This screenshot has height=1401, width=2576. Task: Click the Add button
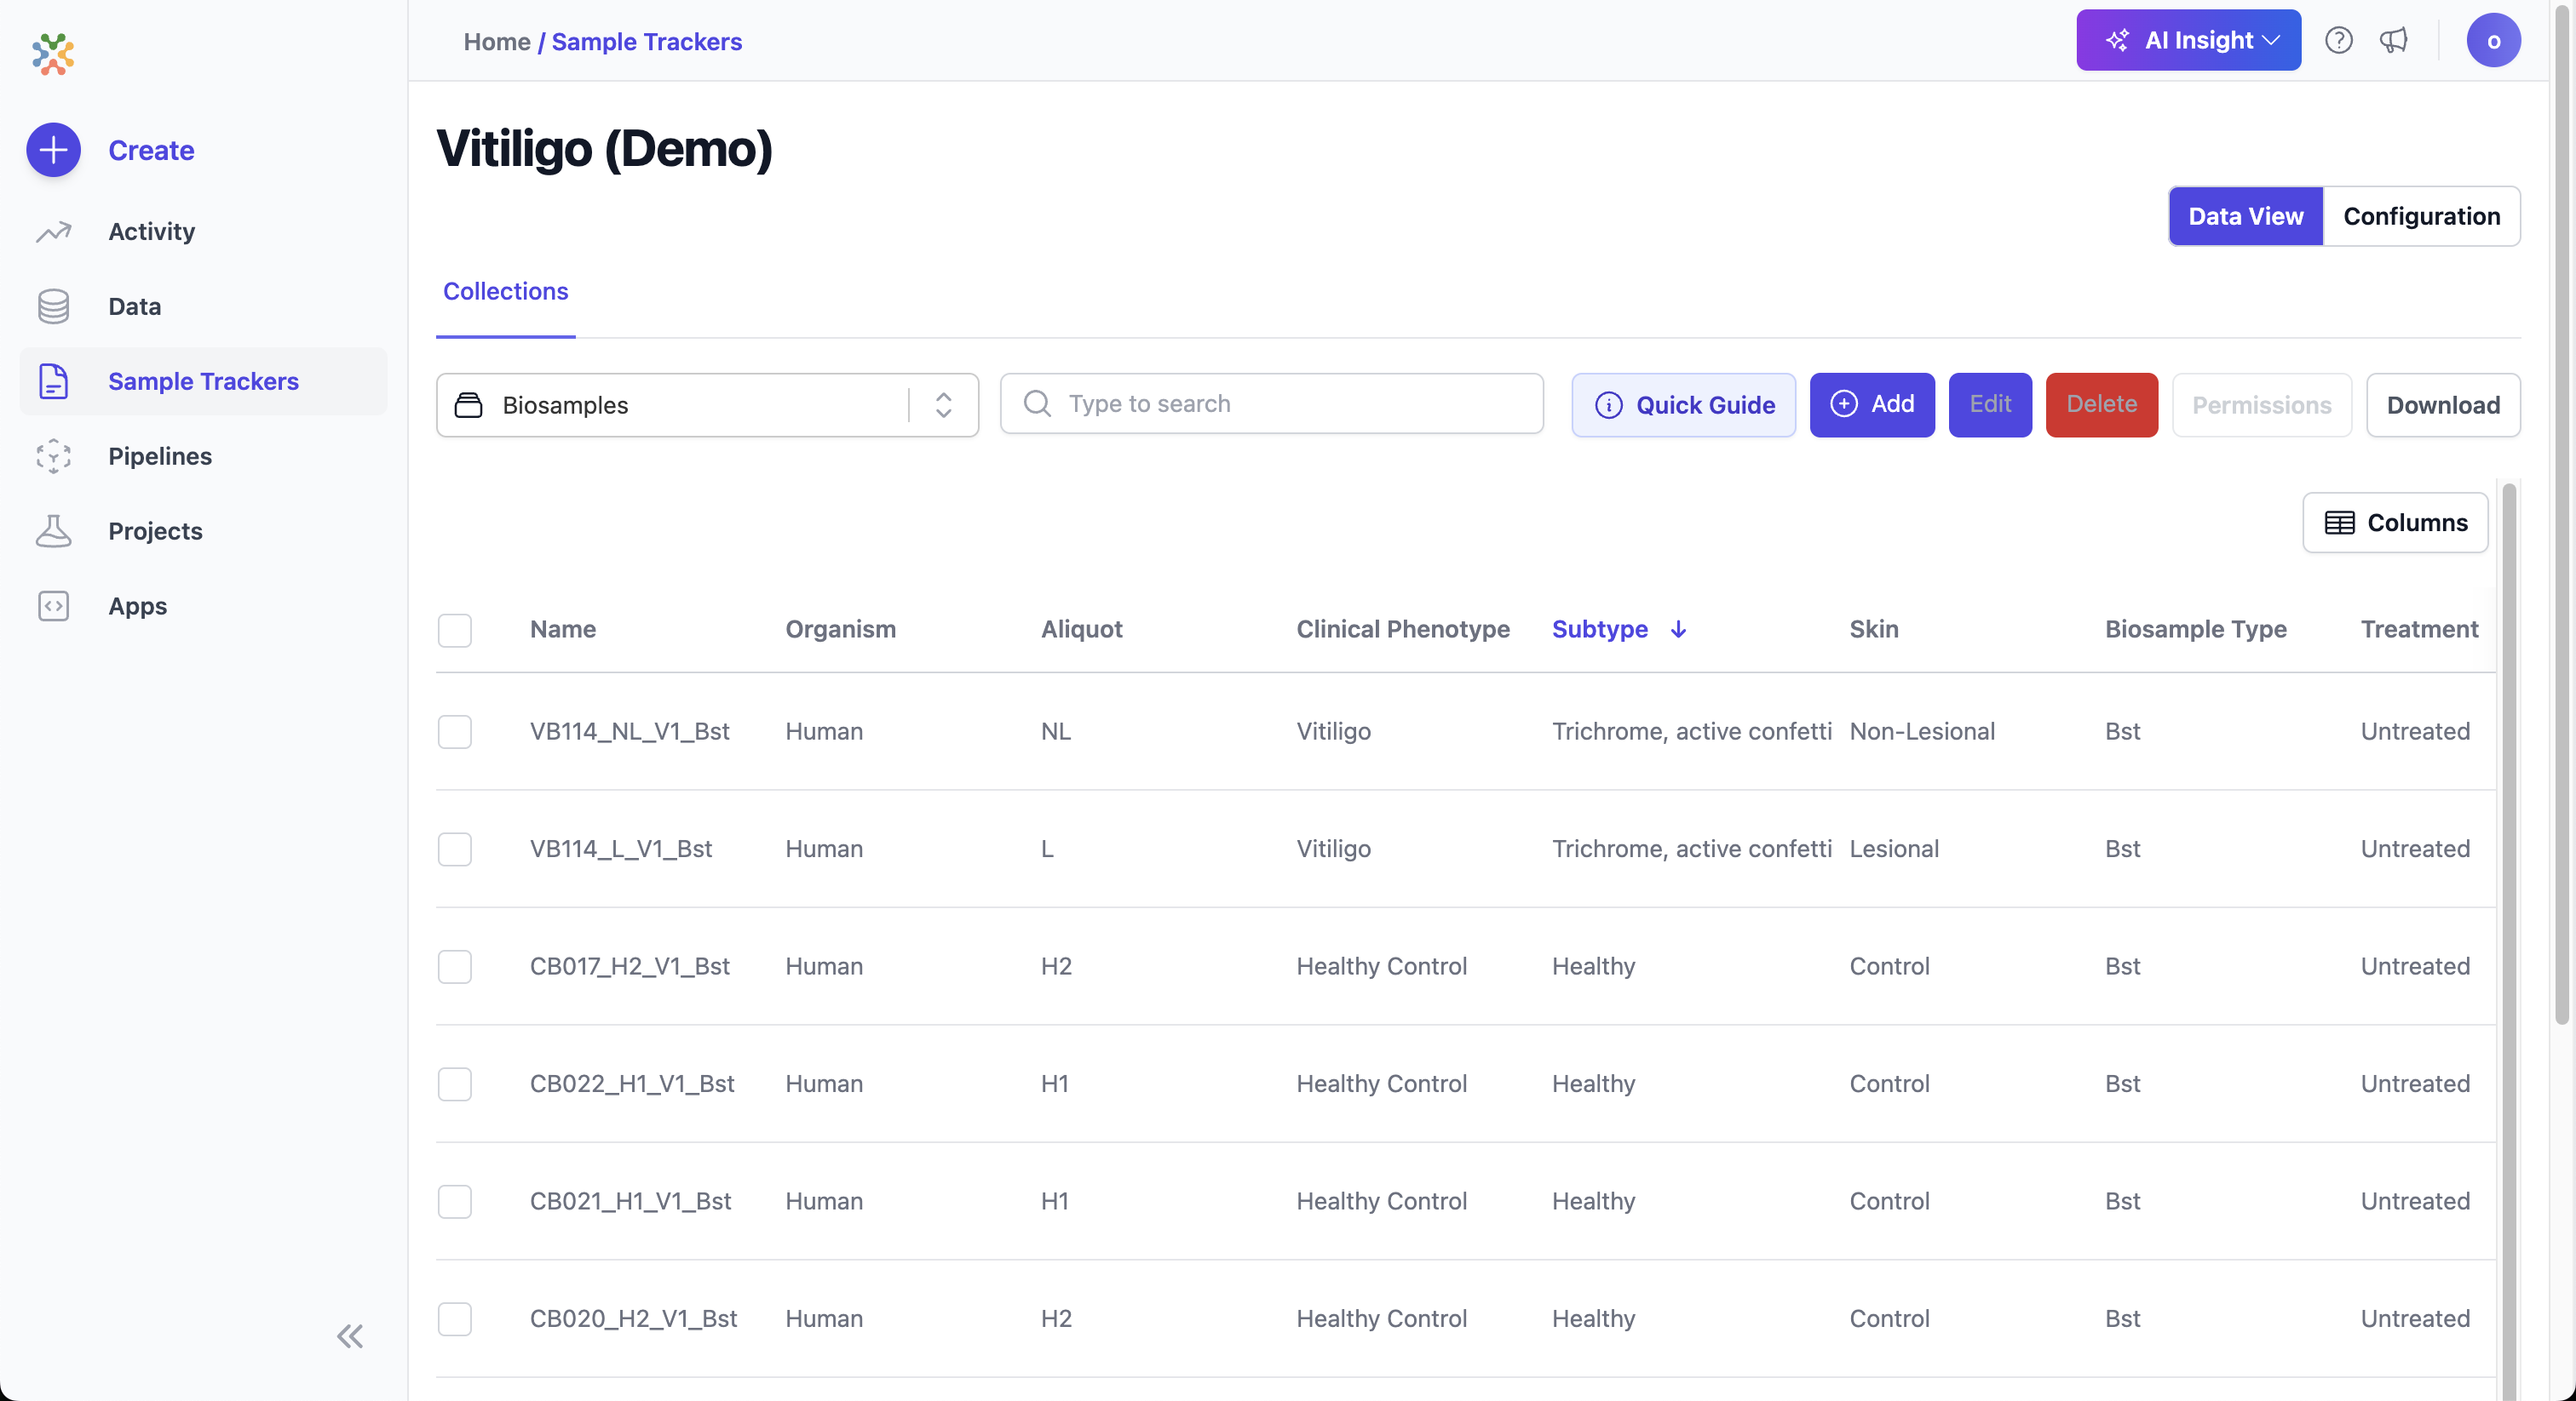[1872, 404]
